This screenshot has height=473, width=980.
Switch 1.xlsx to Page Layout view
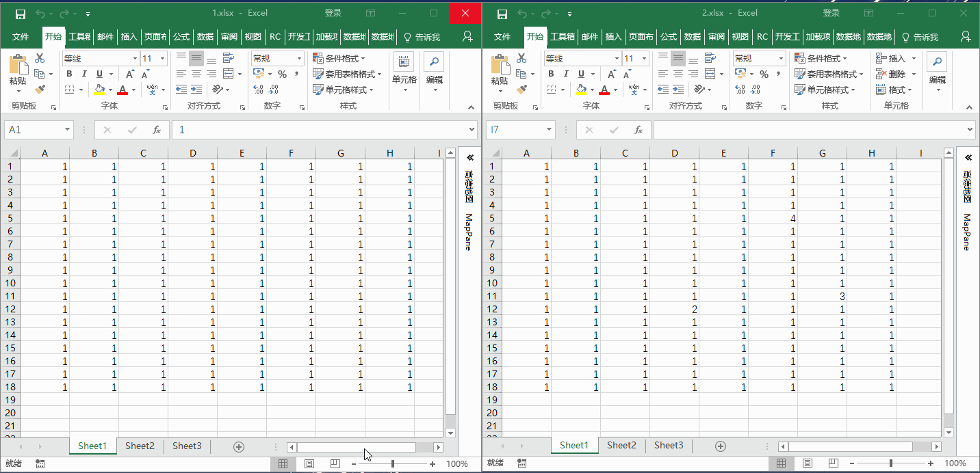(x=309, y=463)
